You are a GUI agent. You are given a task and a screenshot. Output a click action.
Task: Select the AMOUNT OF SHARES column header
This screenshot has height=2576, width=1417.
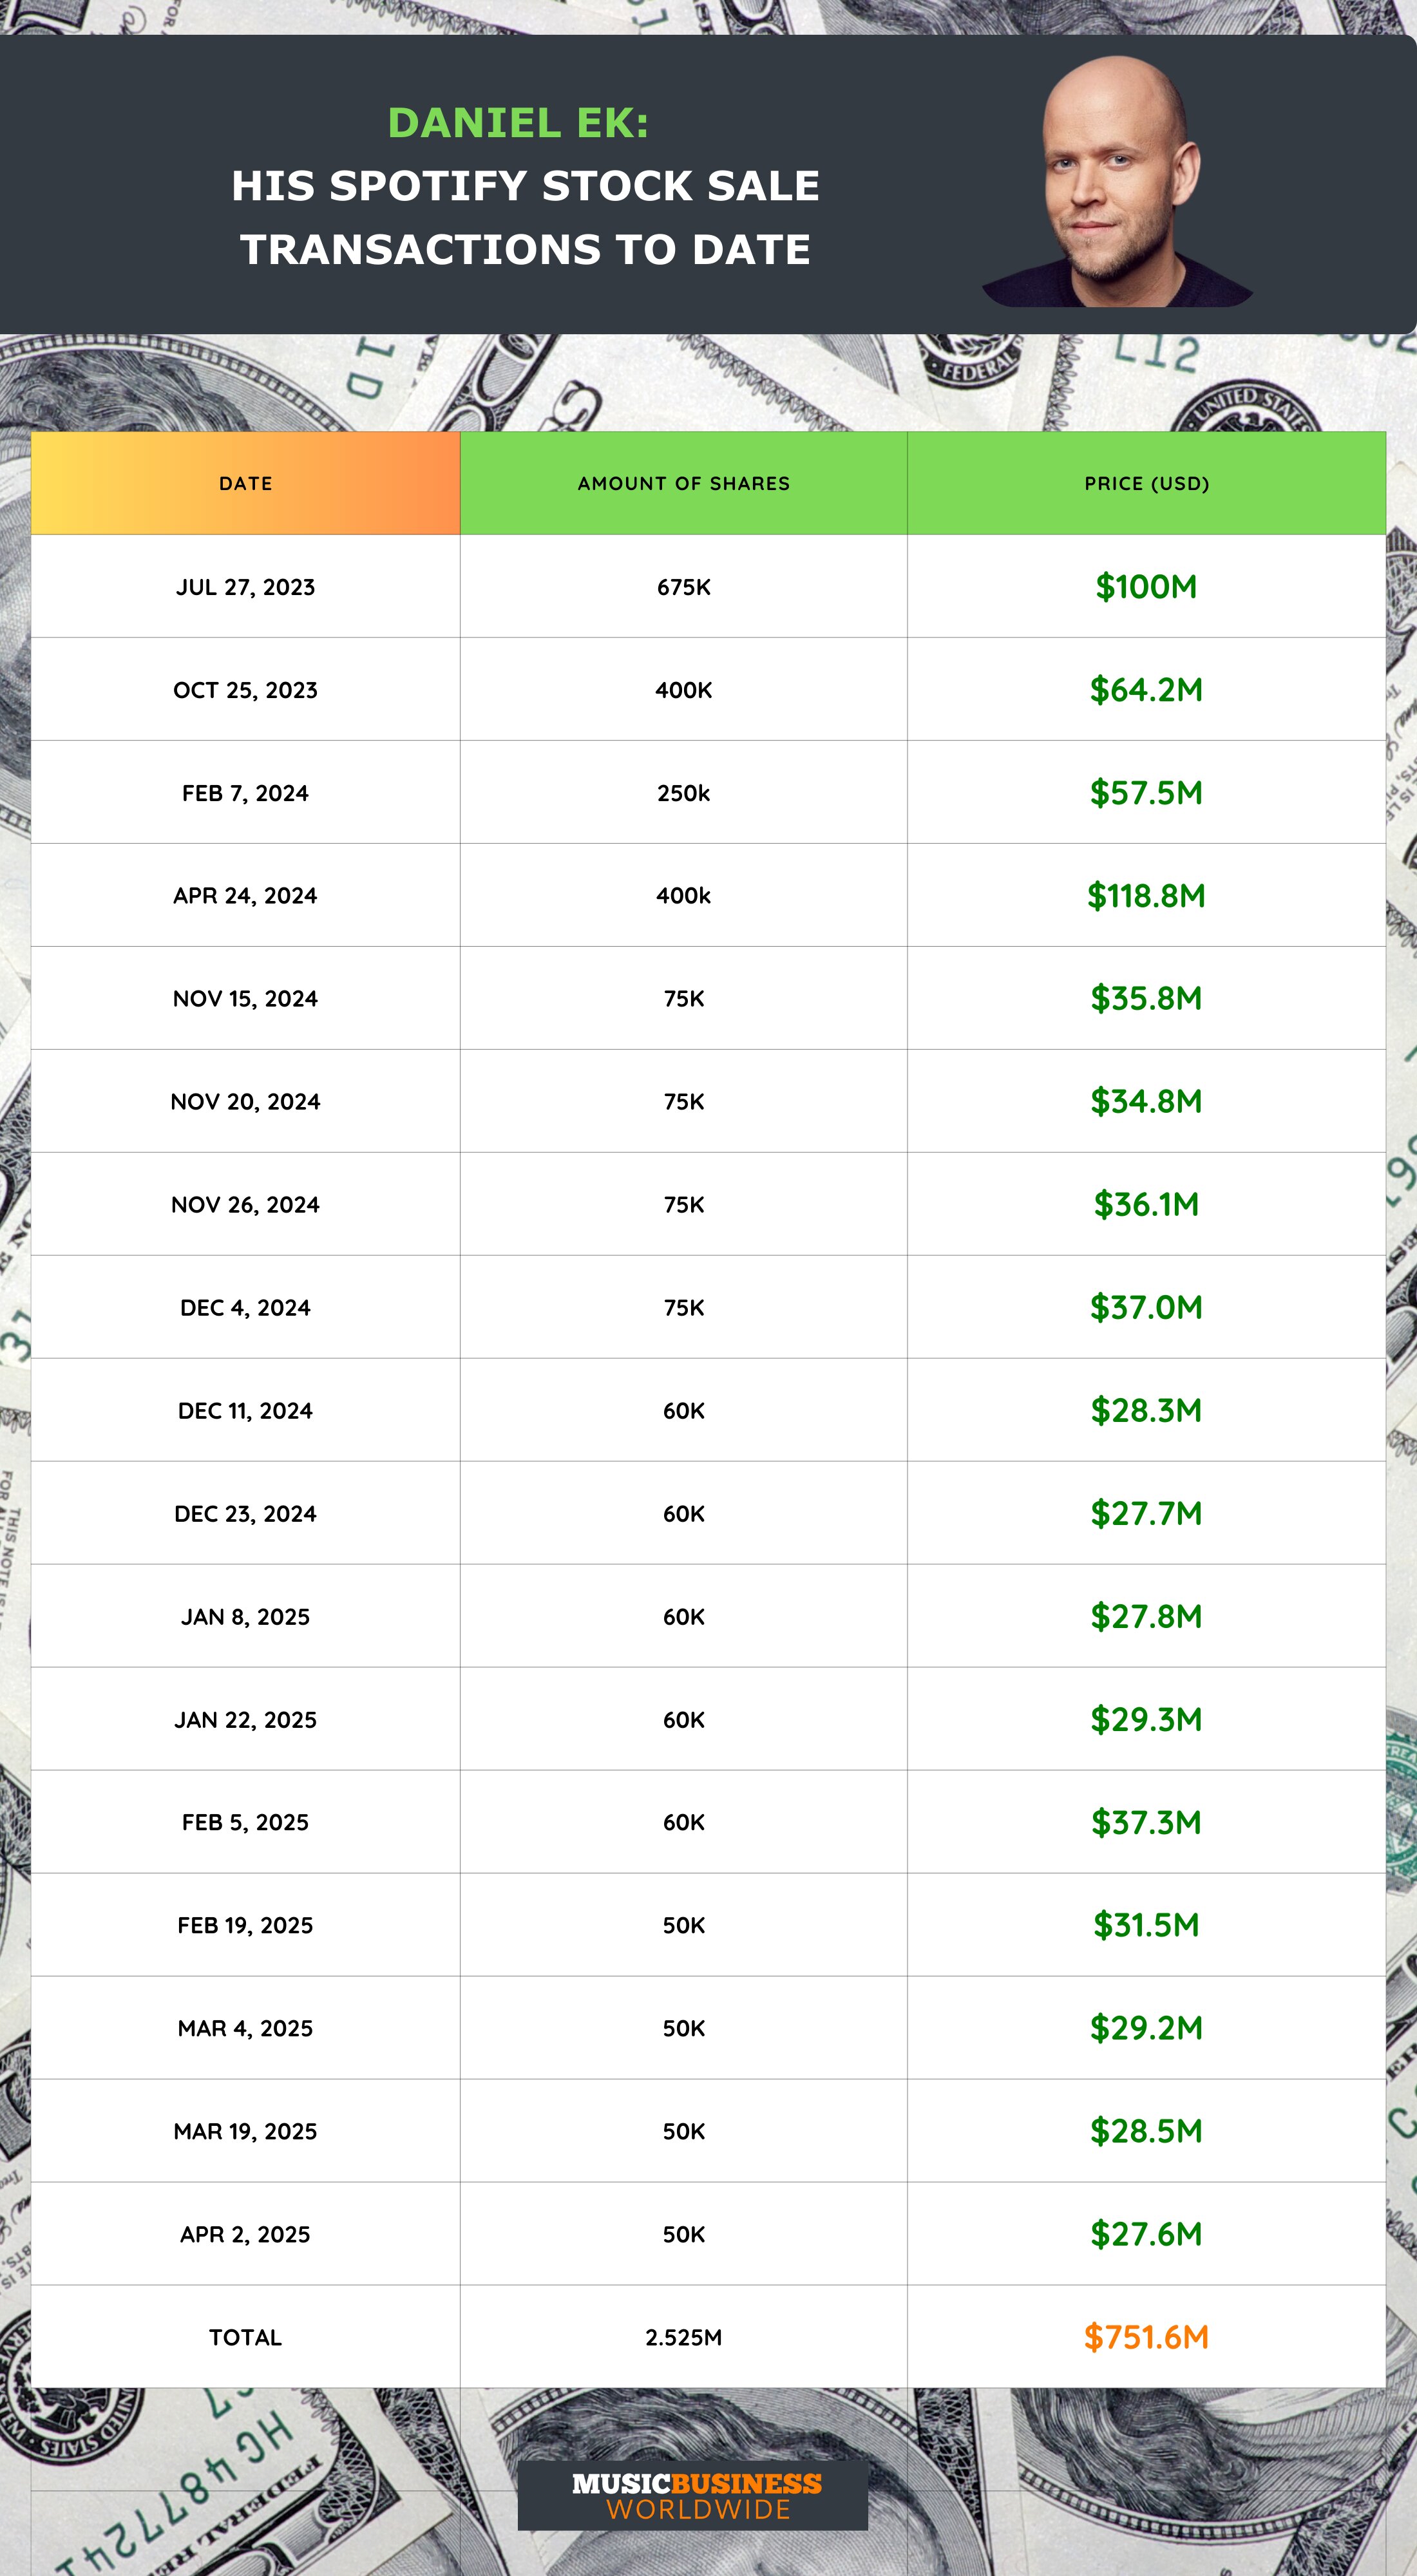click(684, 484)
